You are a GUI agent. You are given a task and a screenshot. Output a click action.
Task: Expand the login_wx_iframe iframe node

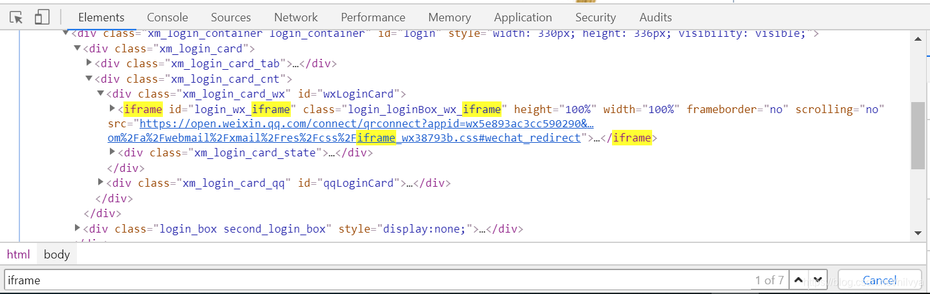112,109
